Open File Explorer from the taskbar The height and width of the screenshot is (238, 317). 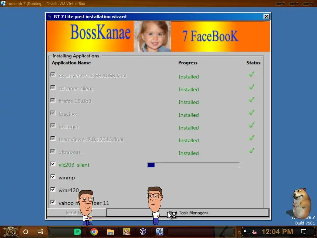(111, 232)
